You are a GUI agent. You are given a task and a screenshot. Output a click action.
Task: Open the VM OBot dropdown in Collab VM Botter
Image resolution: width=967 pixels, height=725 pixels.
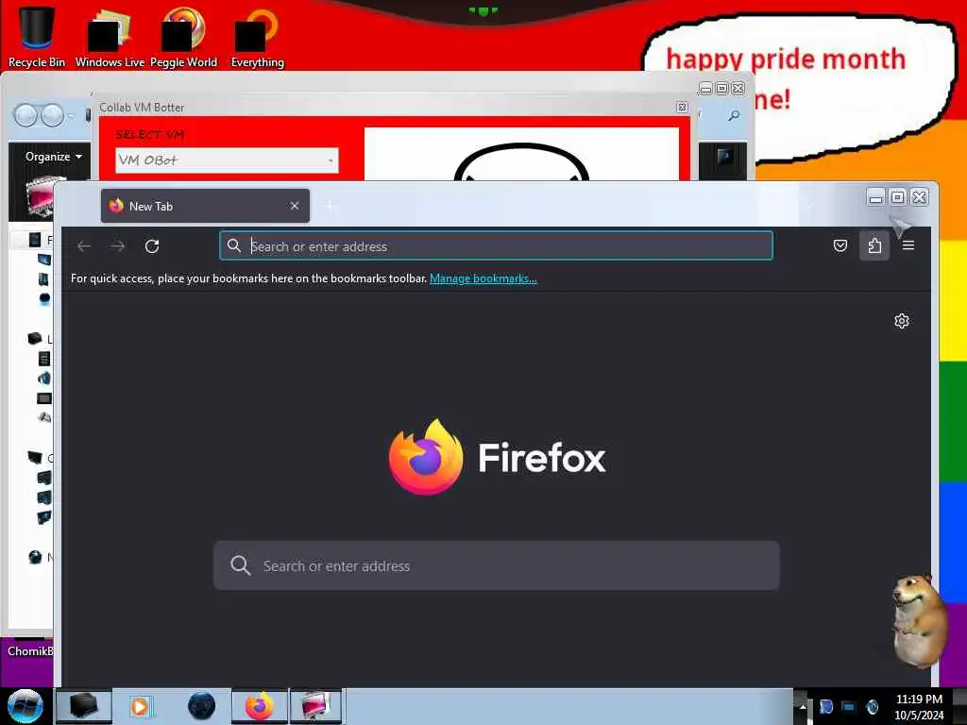(x=227, y=160)
